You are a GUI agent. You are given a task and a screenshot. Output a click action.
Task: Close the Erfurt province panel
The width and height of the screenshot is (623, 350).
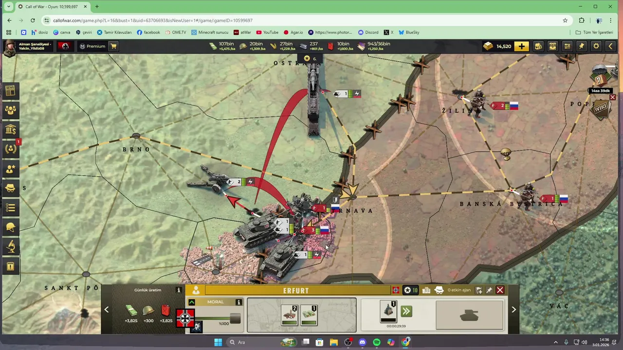[500, 290]
